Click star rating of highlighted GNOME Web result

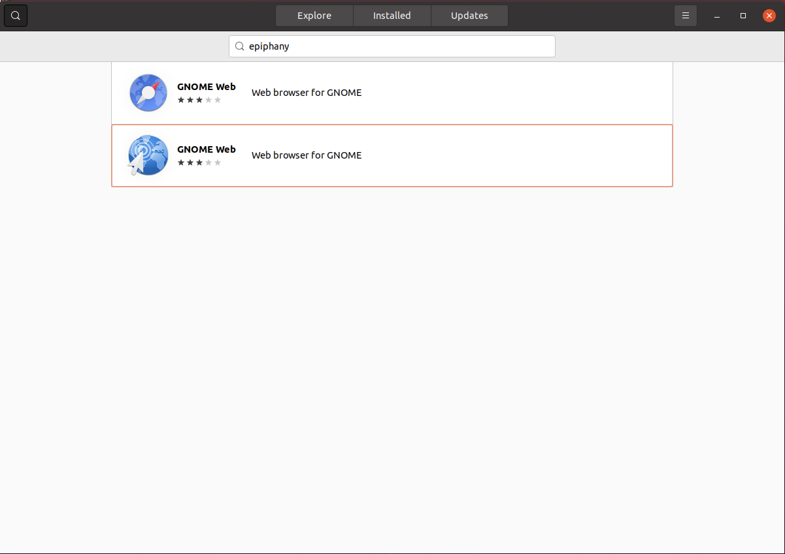199,162
